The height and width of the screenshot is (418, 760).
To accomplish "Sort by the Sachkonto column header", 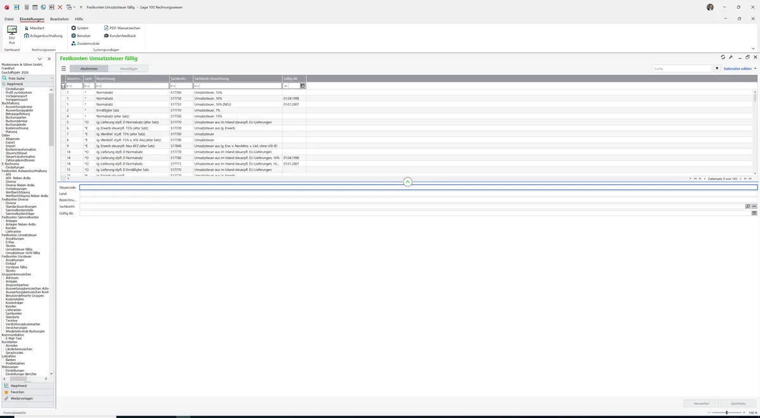I will (x=180, y=79).
